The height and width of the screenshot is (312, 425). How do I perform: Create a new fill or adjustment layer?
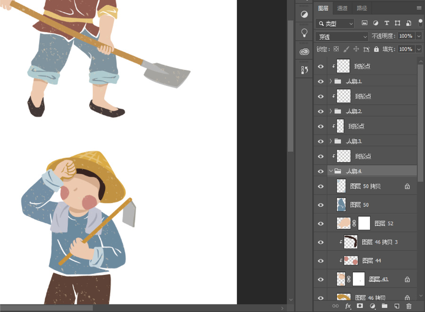pos(373,306)
